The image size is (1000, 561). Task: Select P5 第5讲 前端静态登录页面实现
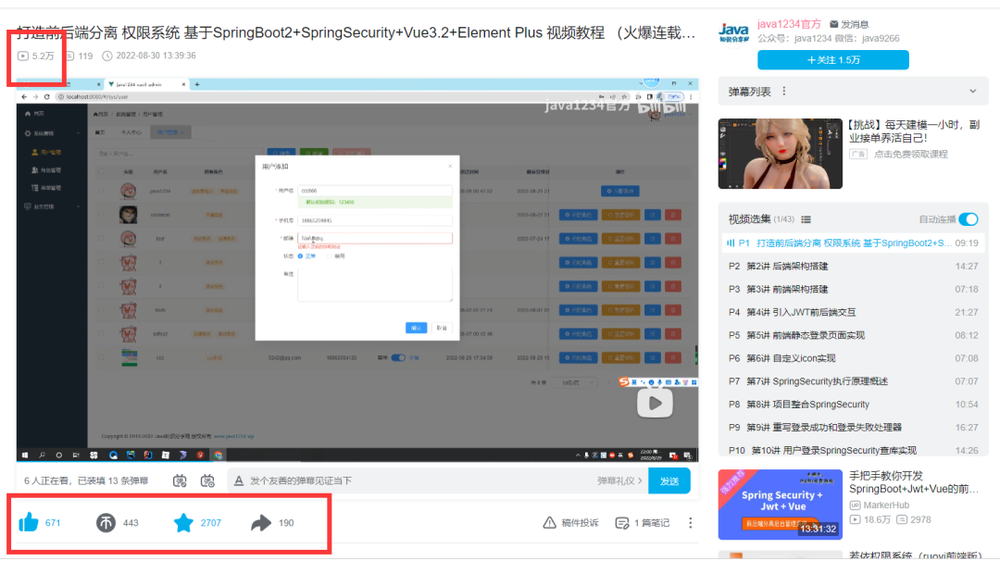coord(853,335)
